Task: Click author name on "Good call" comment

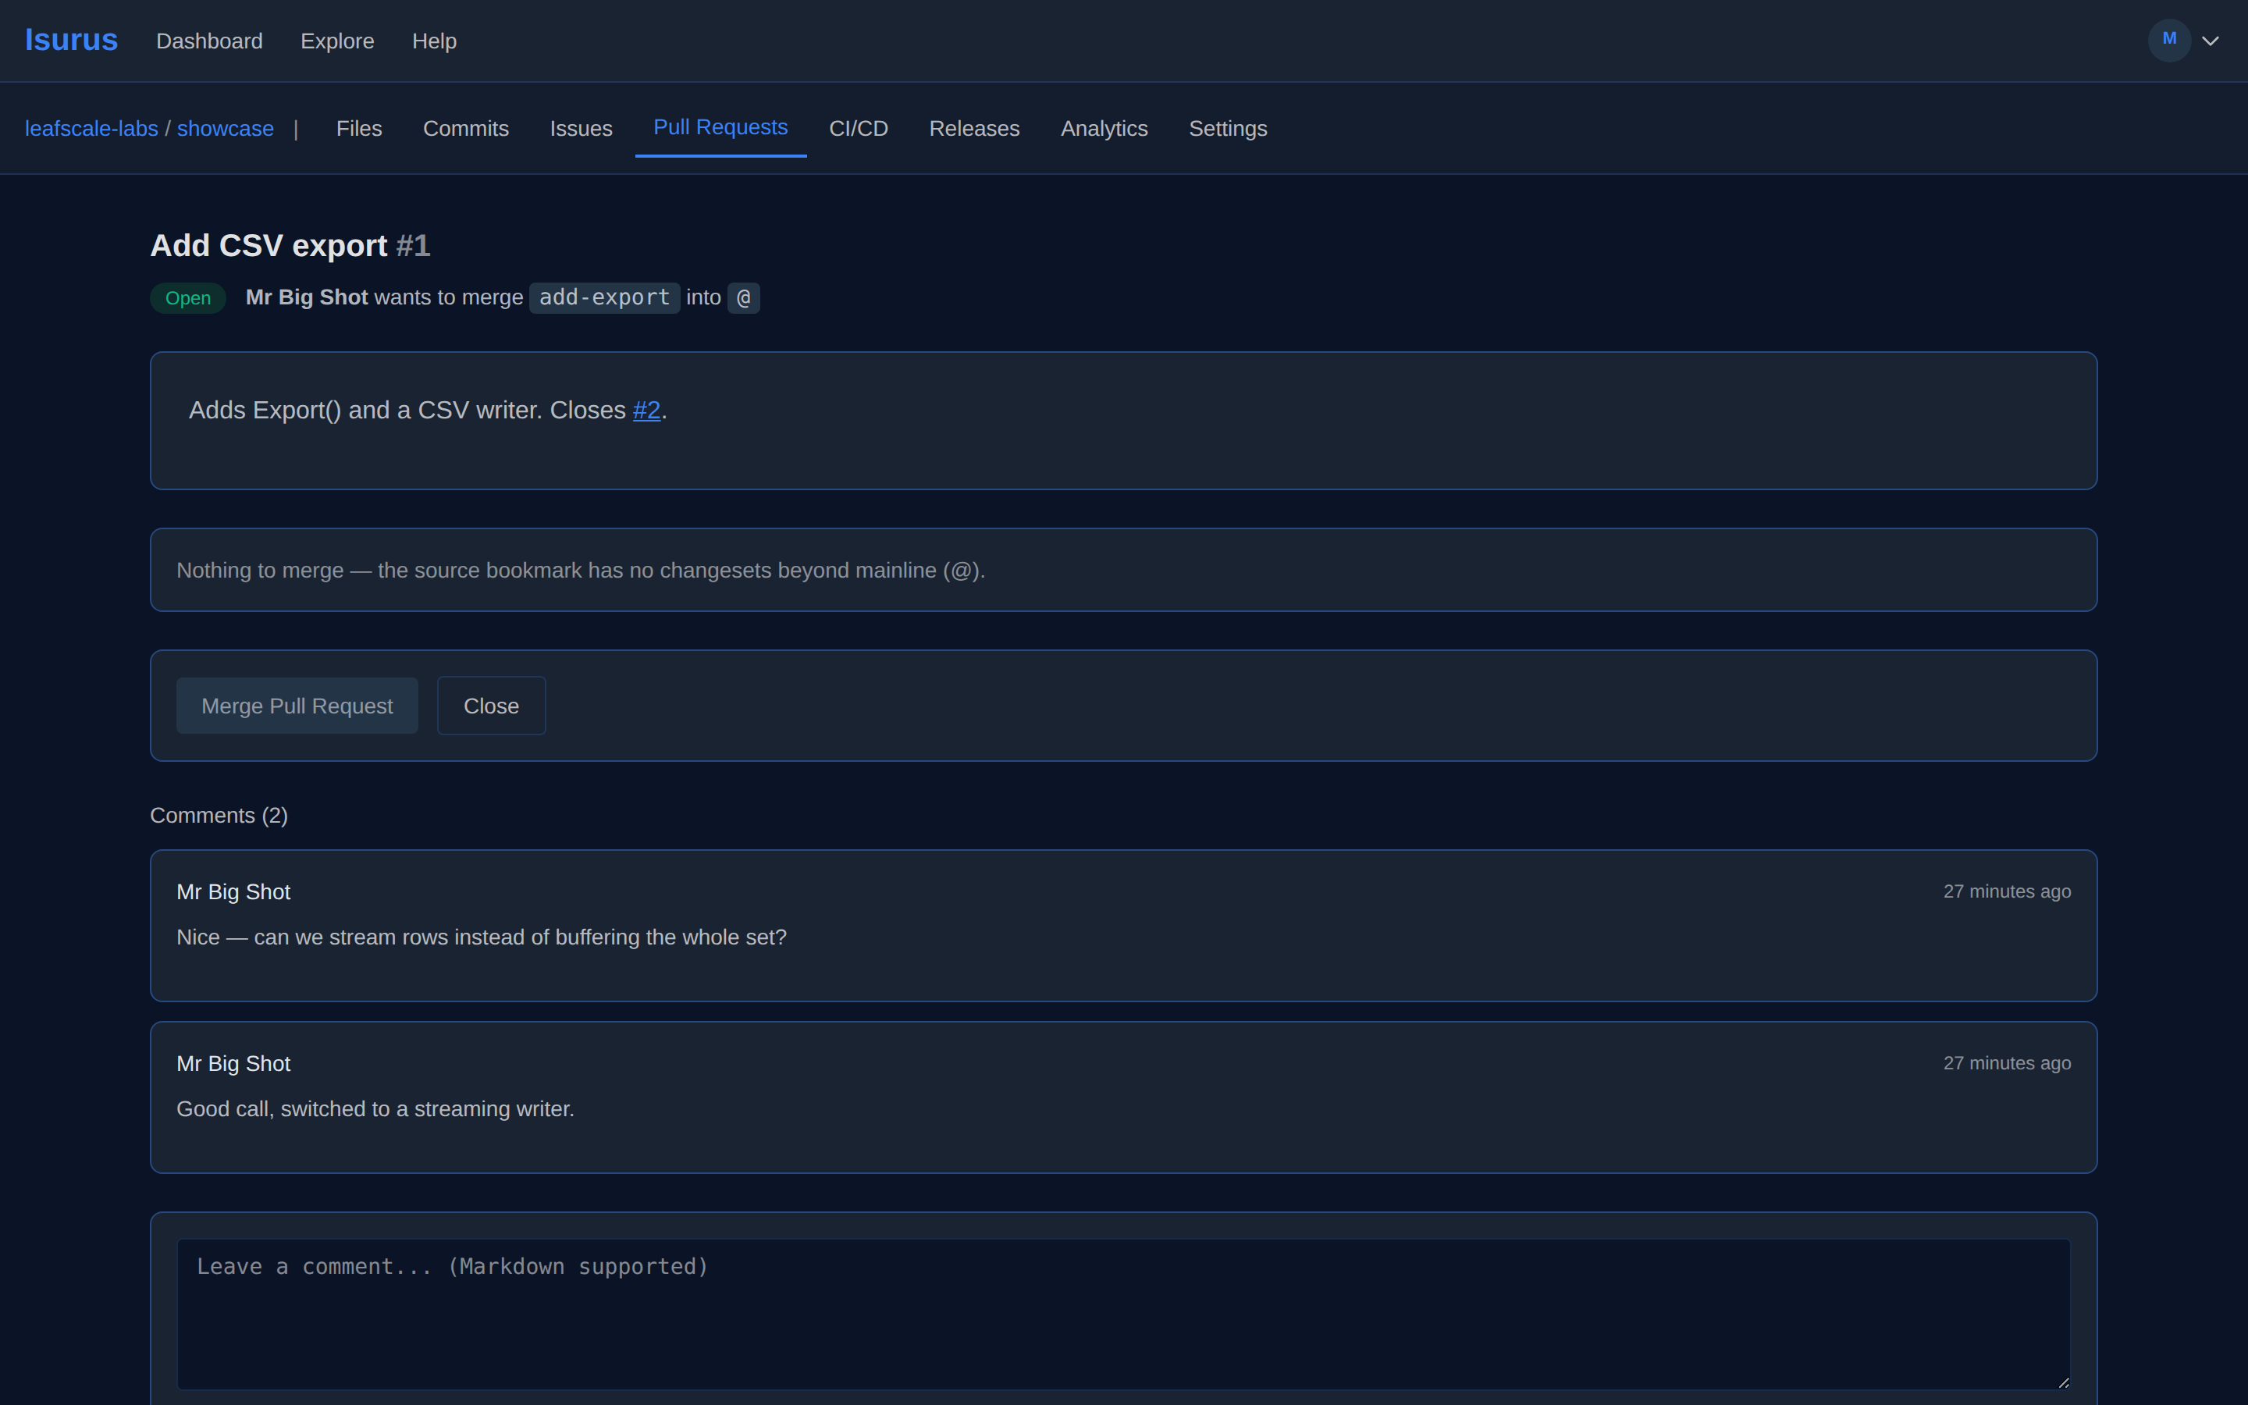Action: click(x=233, y=1063)
